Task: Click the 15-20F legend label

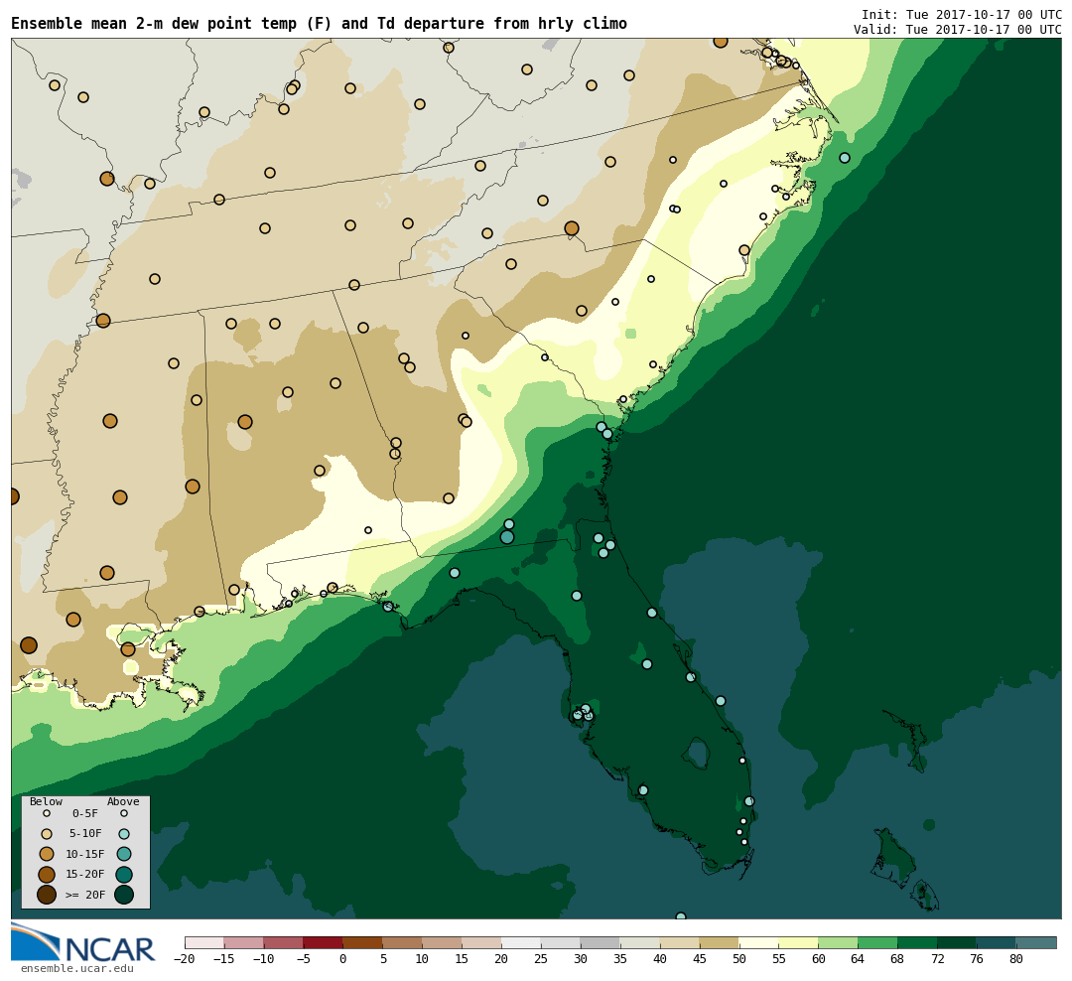Action: (x=85, y=875)
